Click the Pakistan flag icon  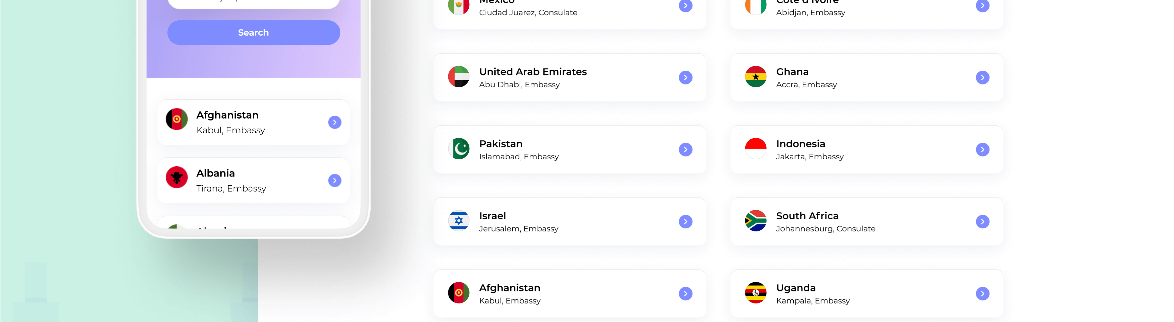459,149
